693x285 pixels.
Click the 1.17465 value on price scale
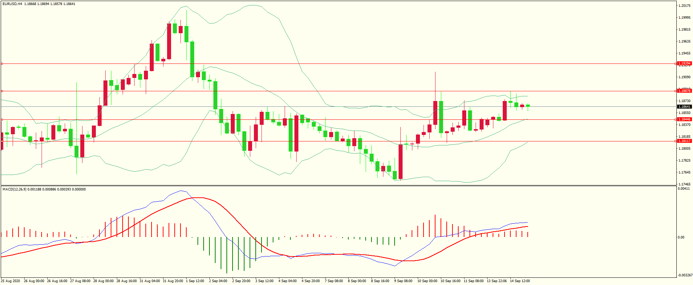click(685, 184)
